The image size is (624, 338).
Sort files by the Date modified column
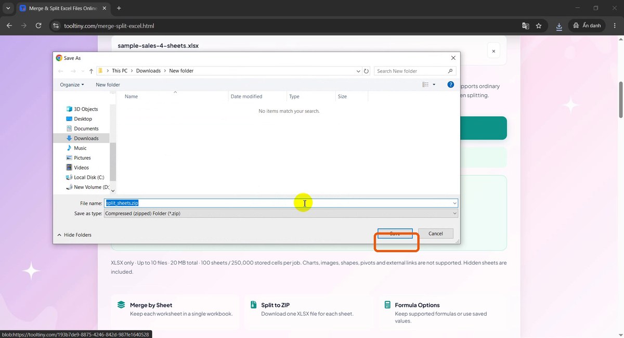coord(258,96)
